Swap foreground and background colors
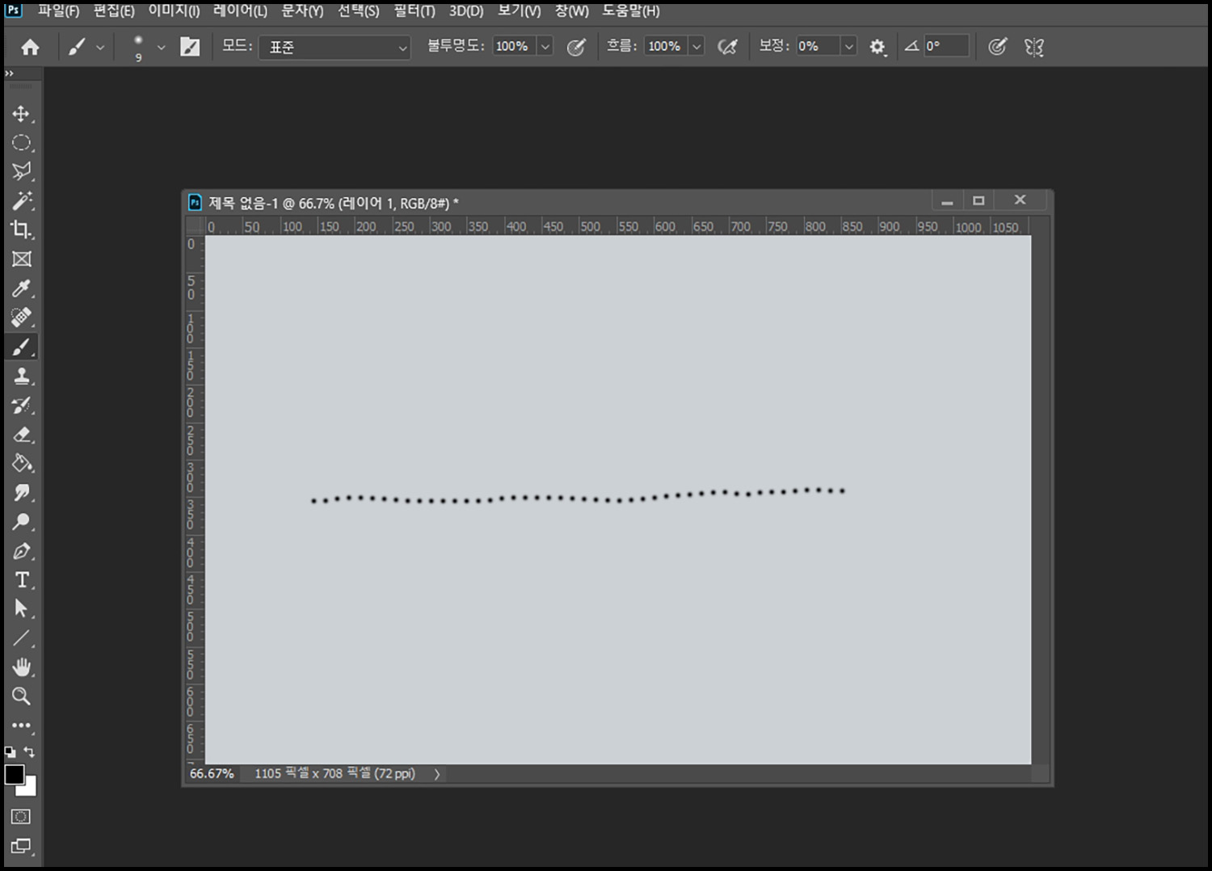This screenshot has width=1212, height=871. point(29,751)
